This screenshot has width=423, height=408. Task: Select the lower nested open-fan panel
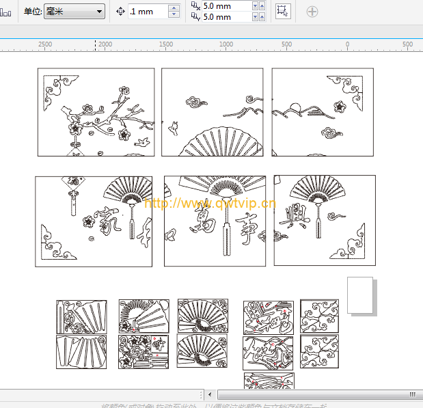[202, 351]
